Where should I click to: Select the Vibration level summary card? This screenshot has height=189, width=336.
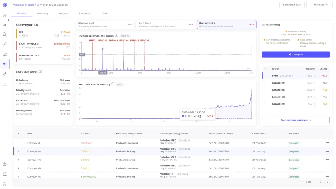(105, 24)
